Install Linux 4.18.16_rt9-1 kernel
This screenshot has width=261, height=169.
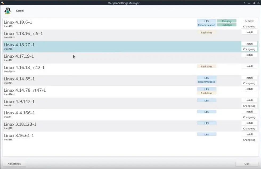coord(249,32)
